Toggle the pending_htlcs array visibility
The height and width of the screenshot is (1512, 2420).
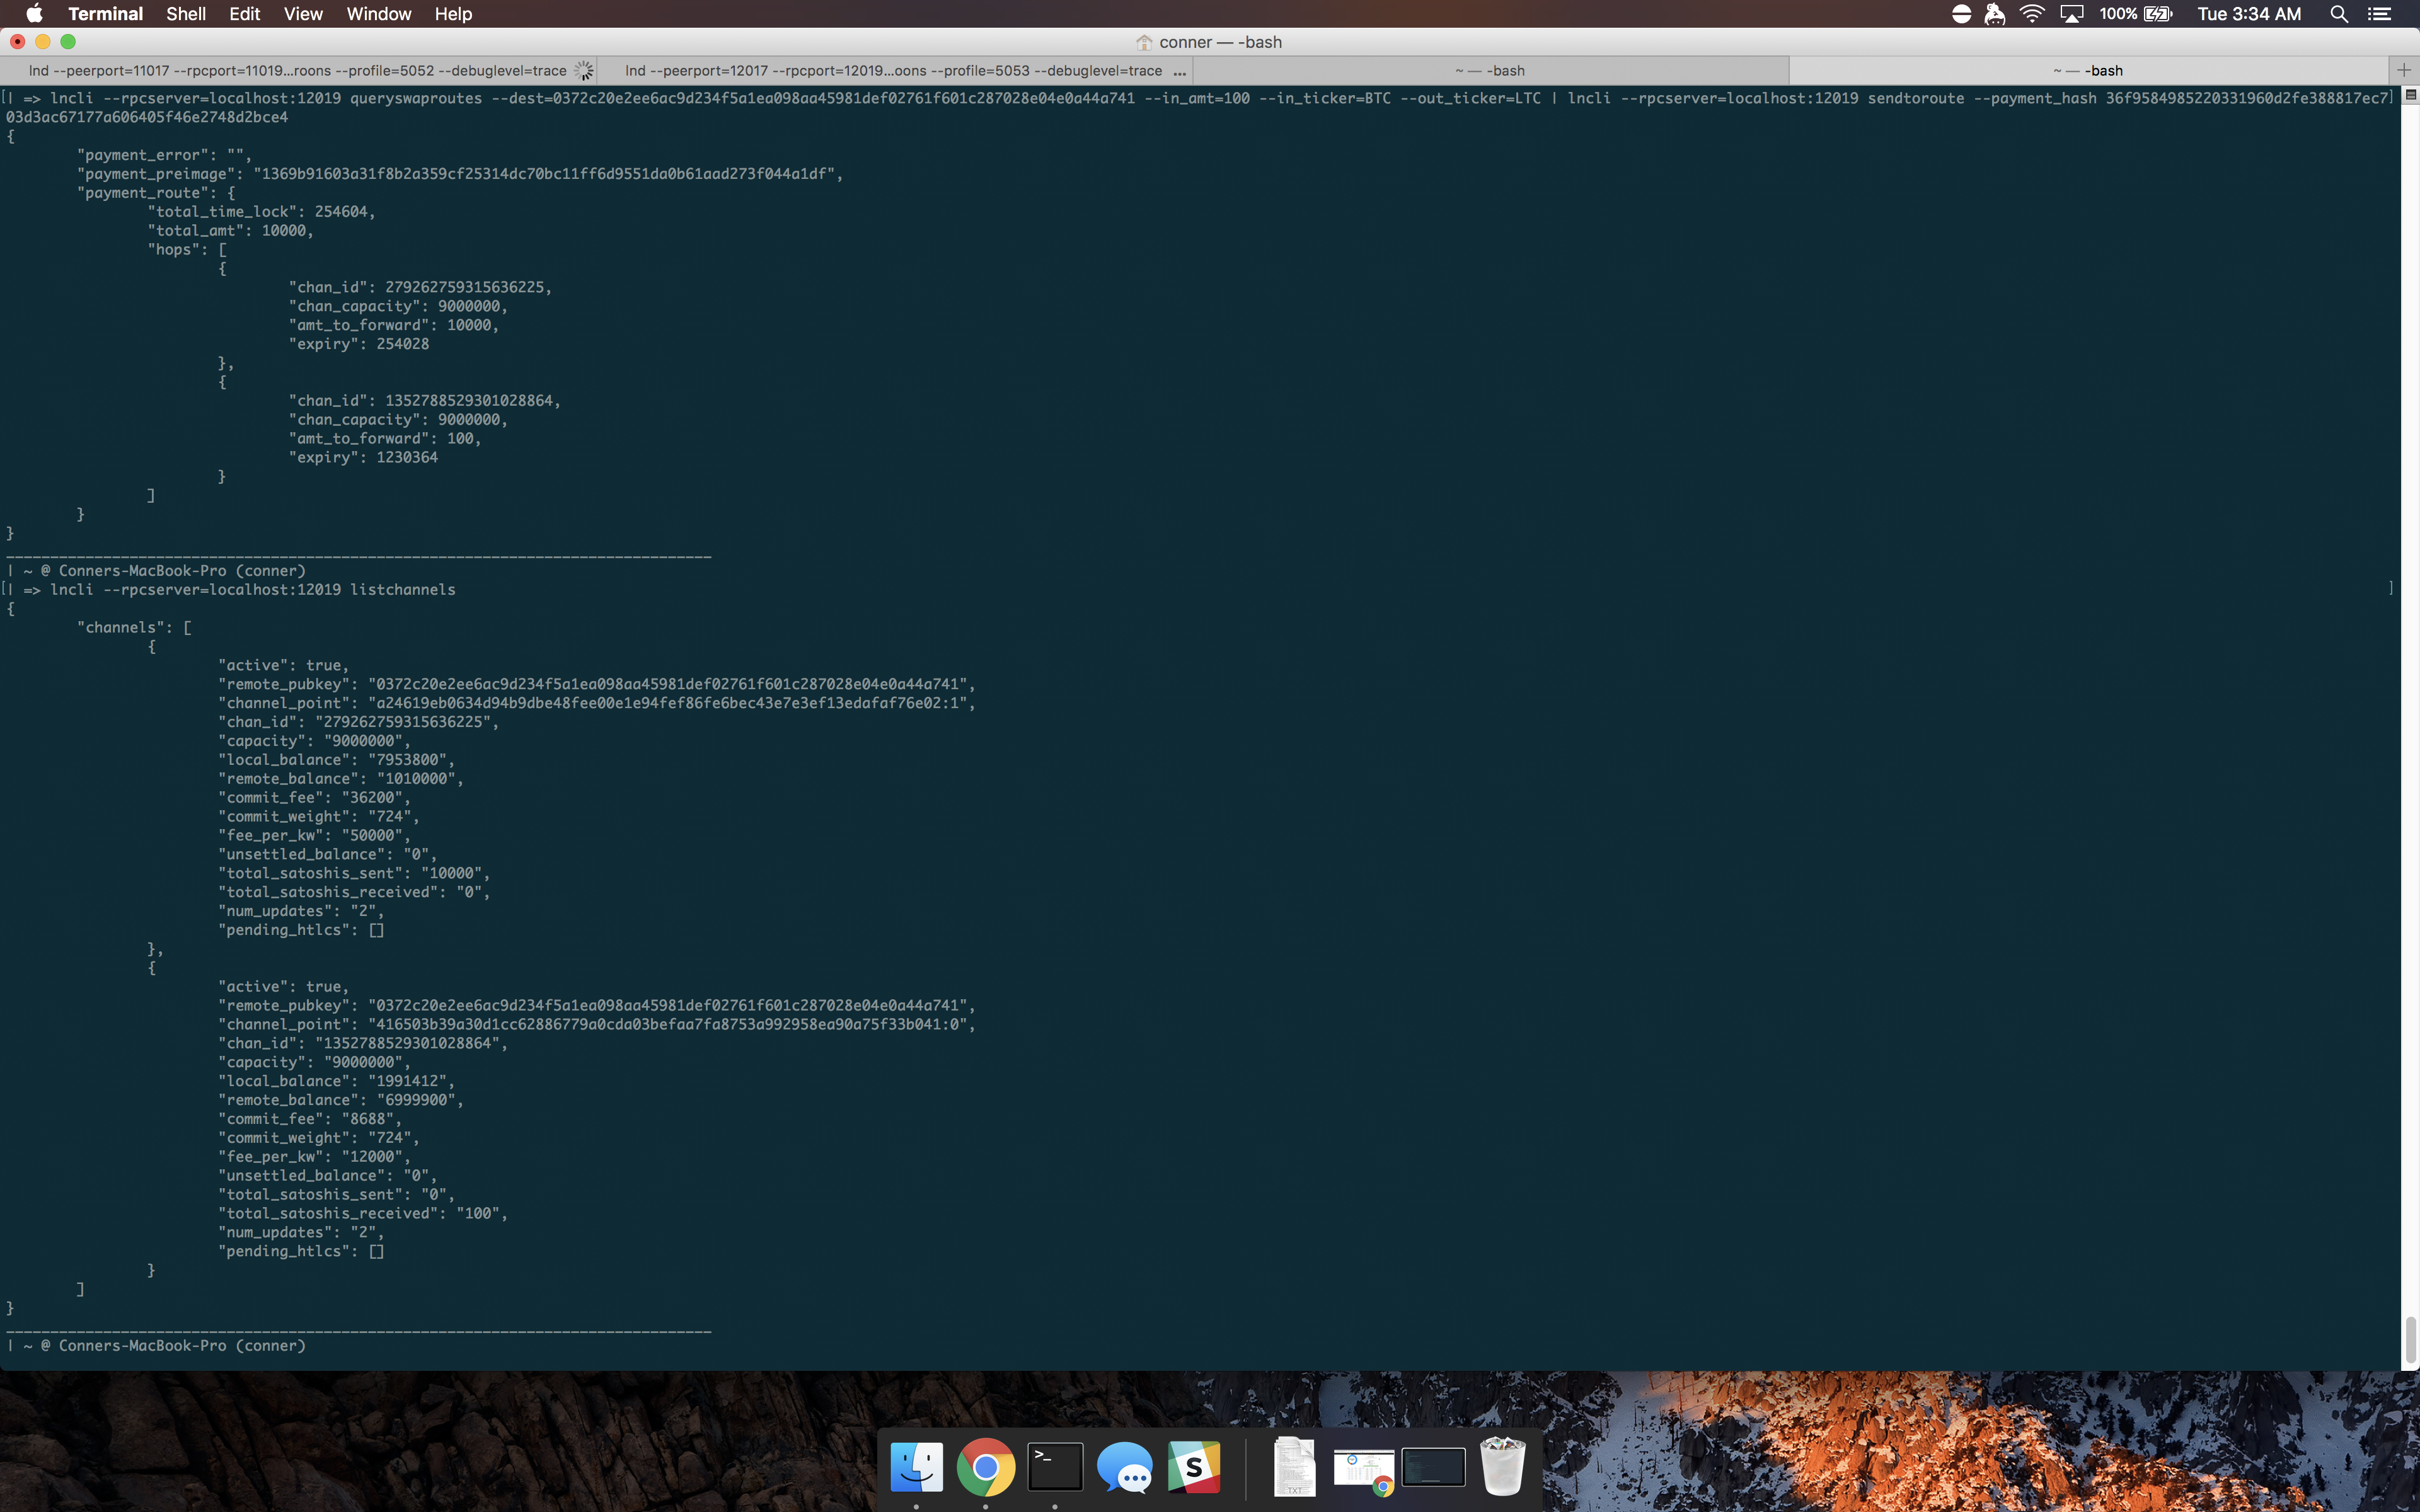374,929
